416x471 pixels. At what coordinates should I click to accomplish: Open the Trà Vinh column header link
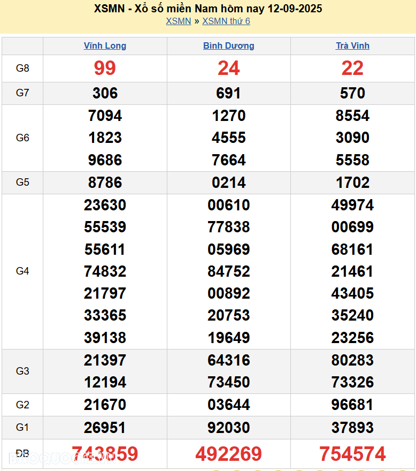(352, 46)
